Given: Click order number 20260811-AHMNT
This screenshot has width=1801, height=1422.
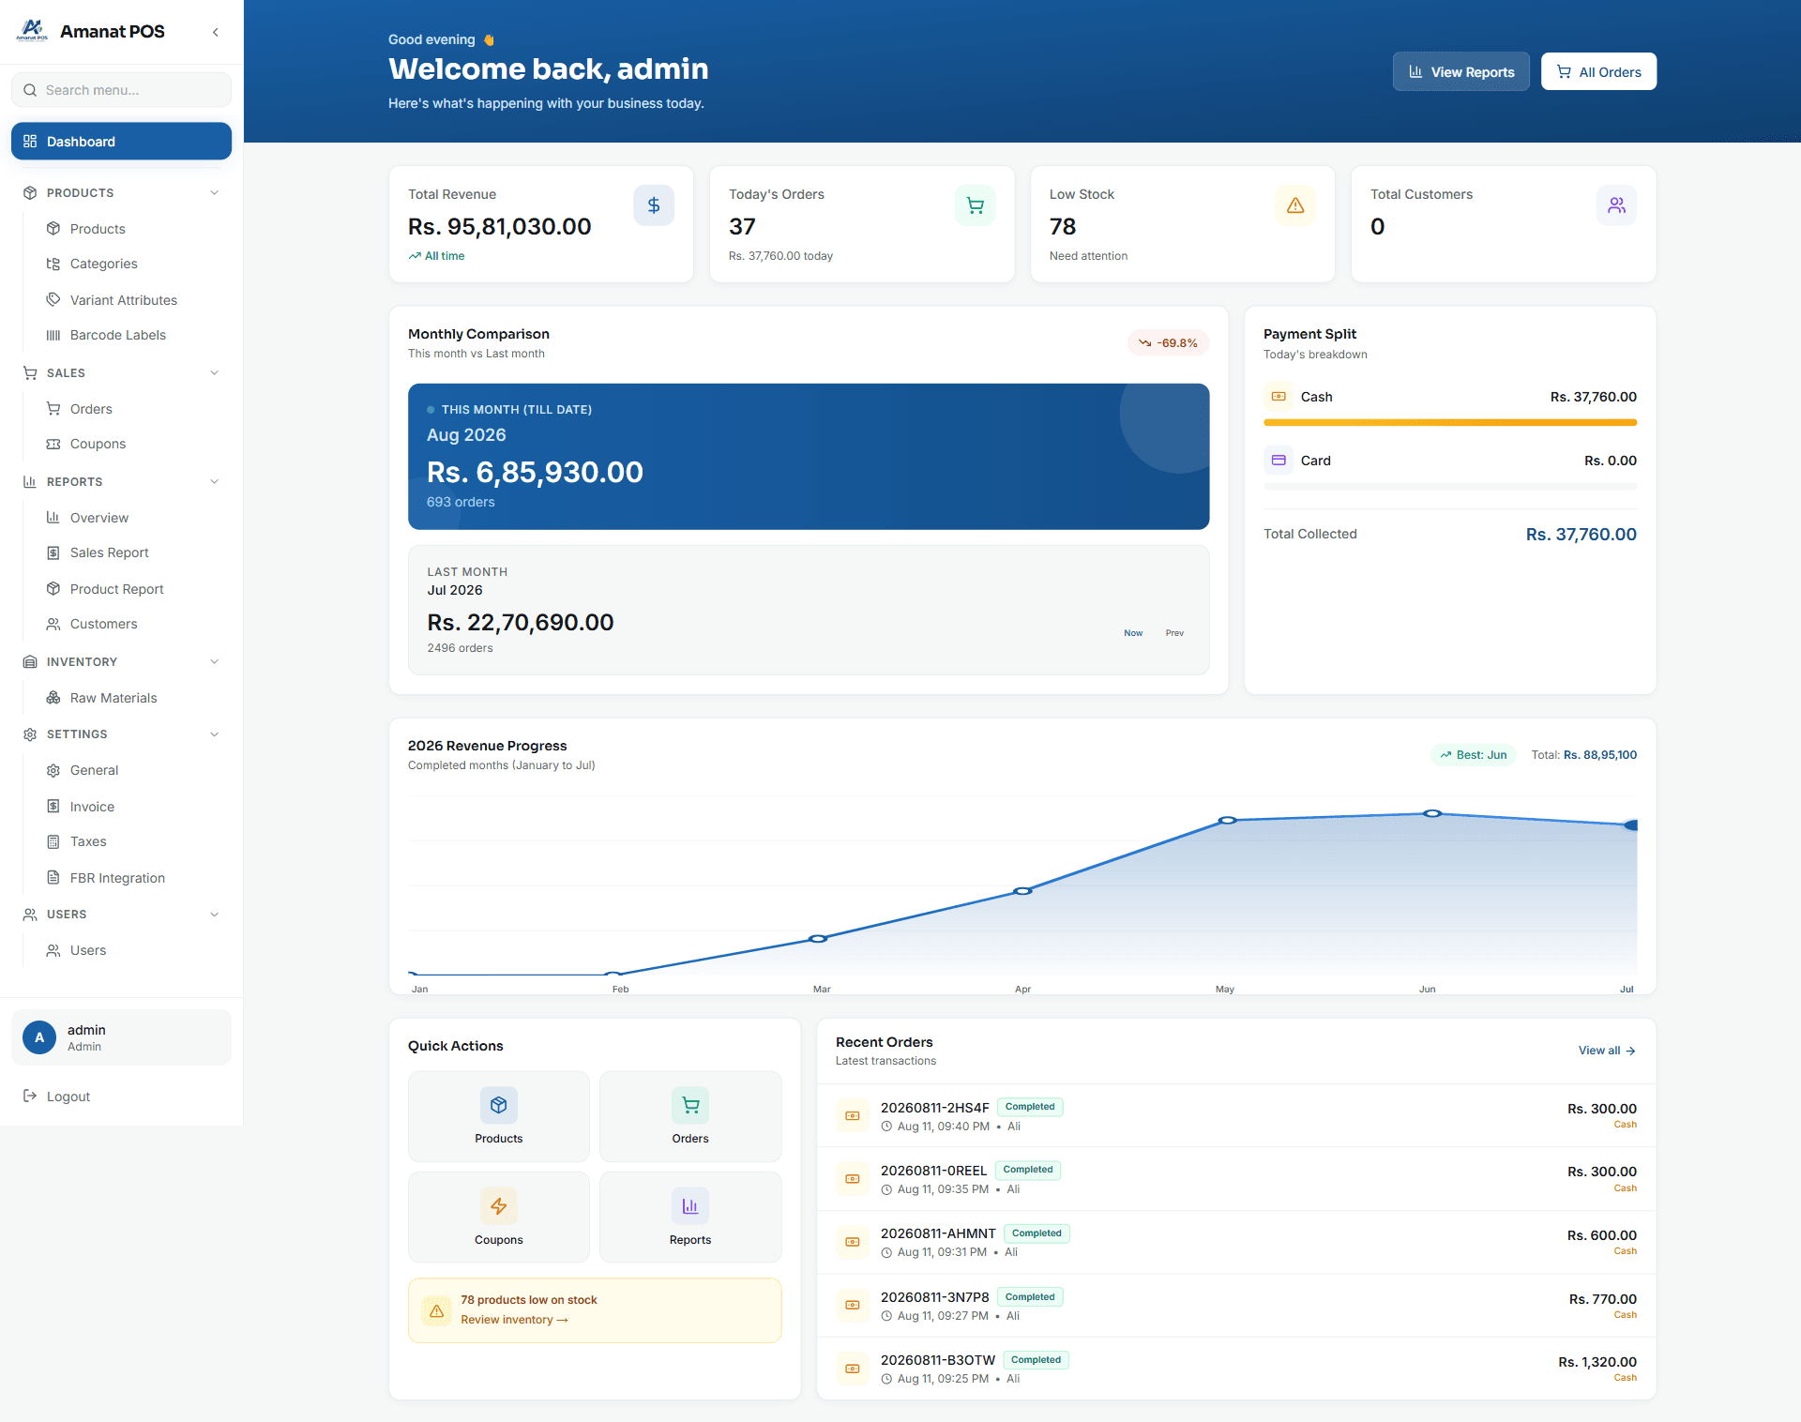Looking at the screenshot, I should (938, 1233).
